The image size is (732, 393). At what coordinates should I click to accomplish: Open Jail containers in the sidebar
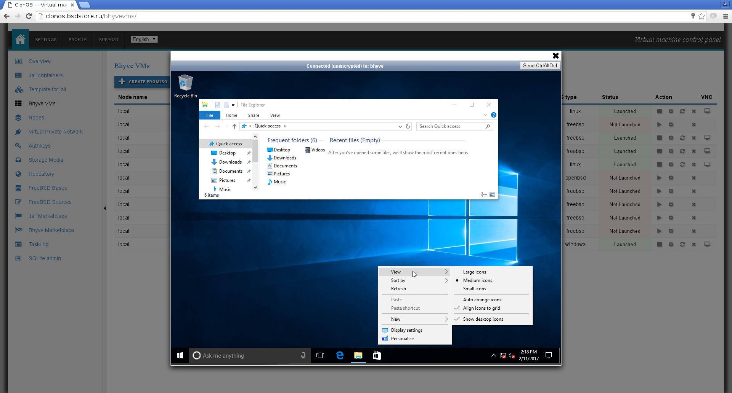(45, 75)
